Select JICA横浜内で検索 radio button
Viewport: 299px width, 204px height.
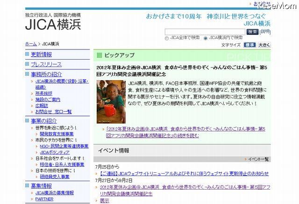[206, 38]
